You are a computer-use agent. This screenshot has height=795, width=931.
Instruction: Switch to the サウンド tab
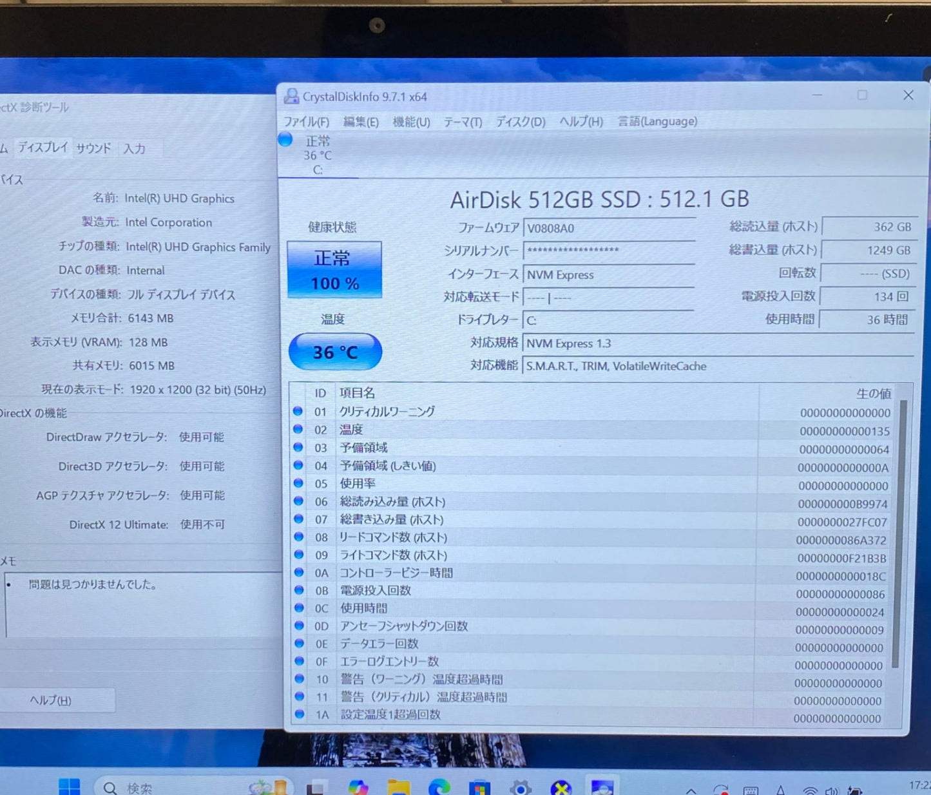pos(93,148)
